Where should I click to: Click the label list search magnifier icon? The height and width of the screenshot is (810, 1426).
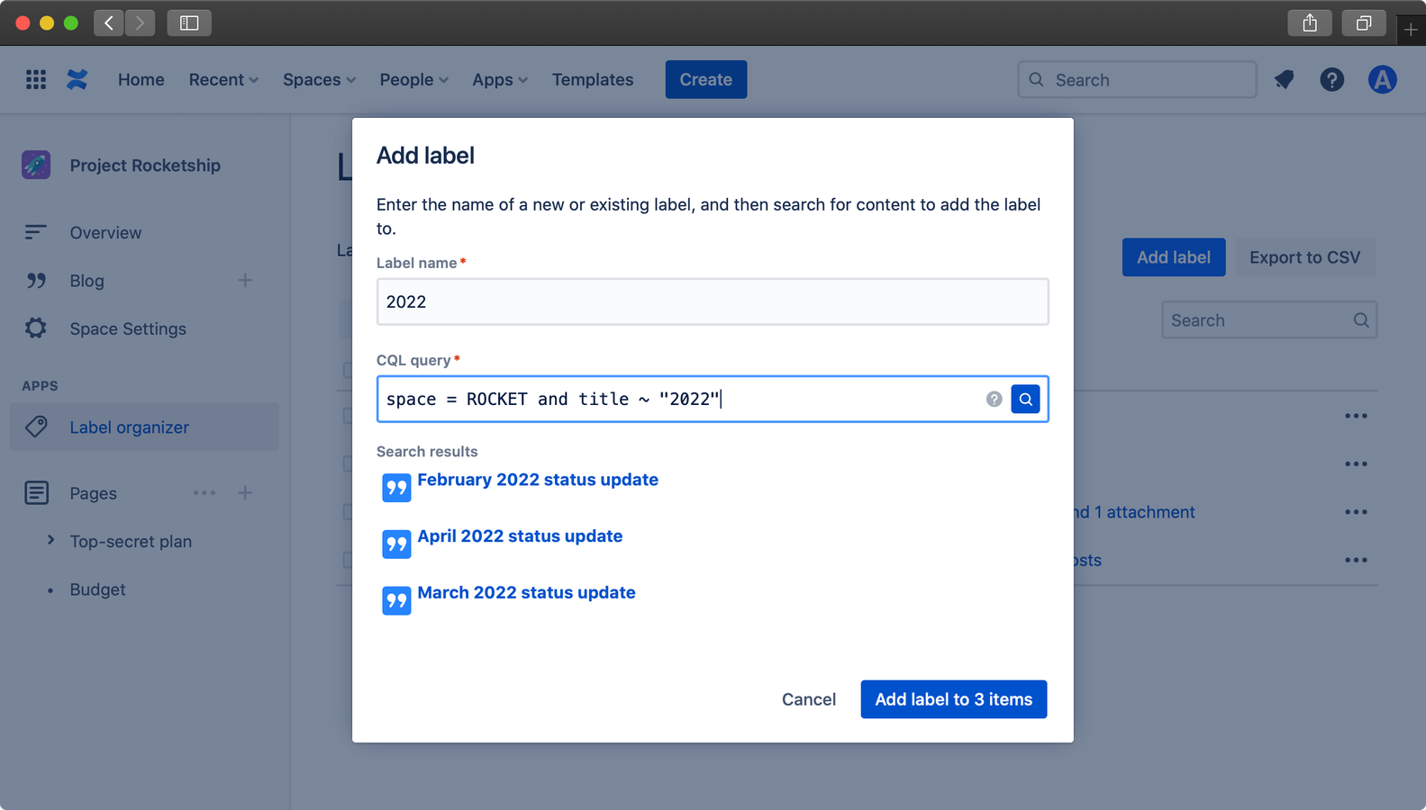coord(1360,320)
